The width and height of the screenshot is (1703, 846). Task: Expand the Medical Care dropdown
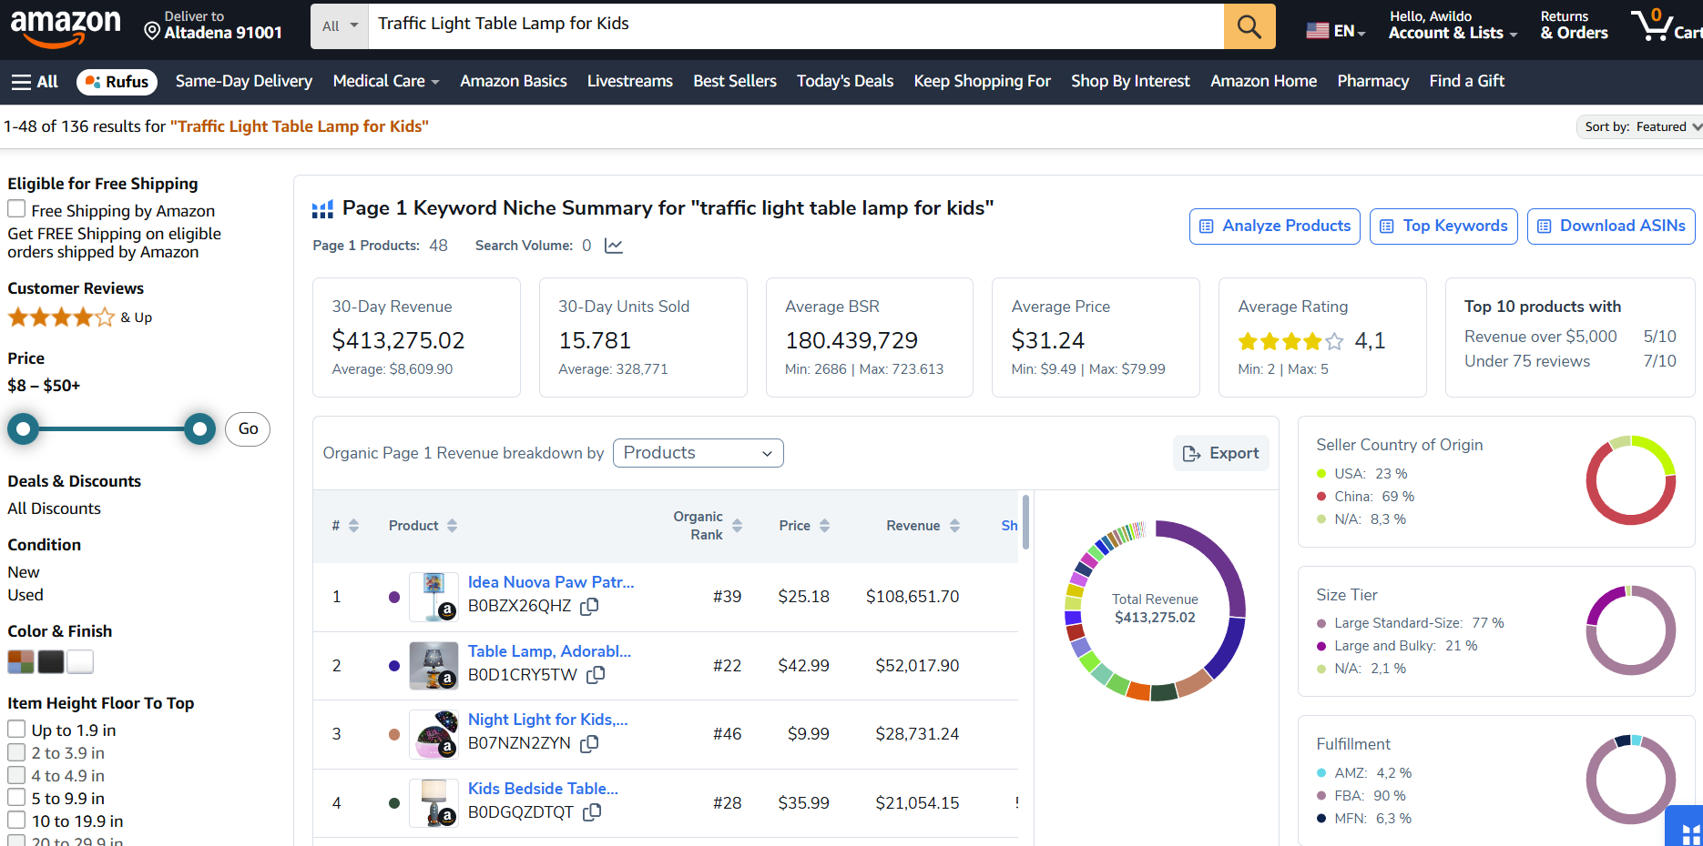point(386,82)
